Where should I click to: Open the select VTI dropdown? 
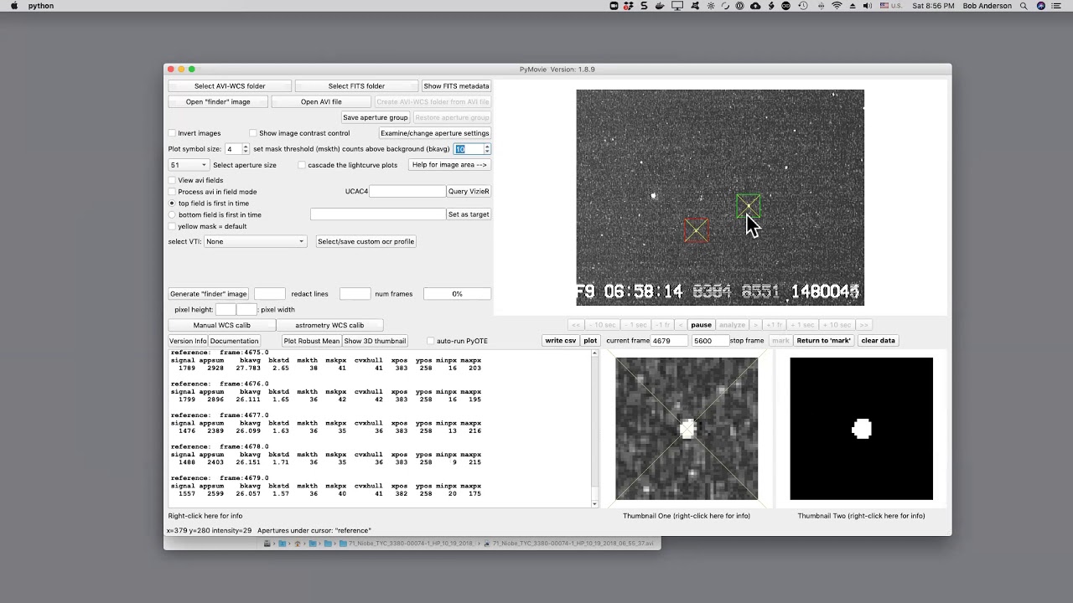256,241
